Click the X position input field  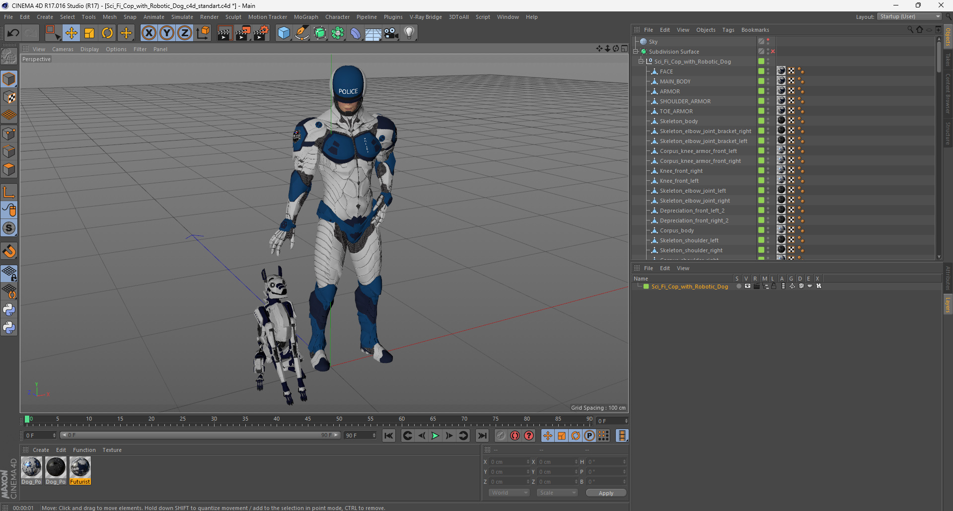pos(509,462)
